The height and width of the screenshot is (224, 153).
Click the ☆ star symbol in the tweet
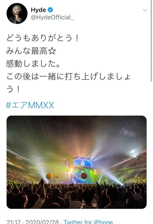[52, 51]
